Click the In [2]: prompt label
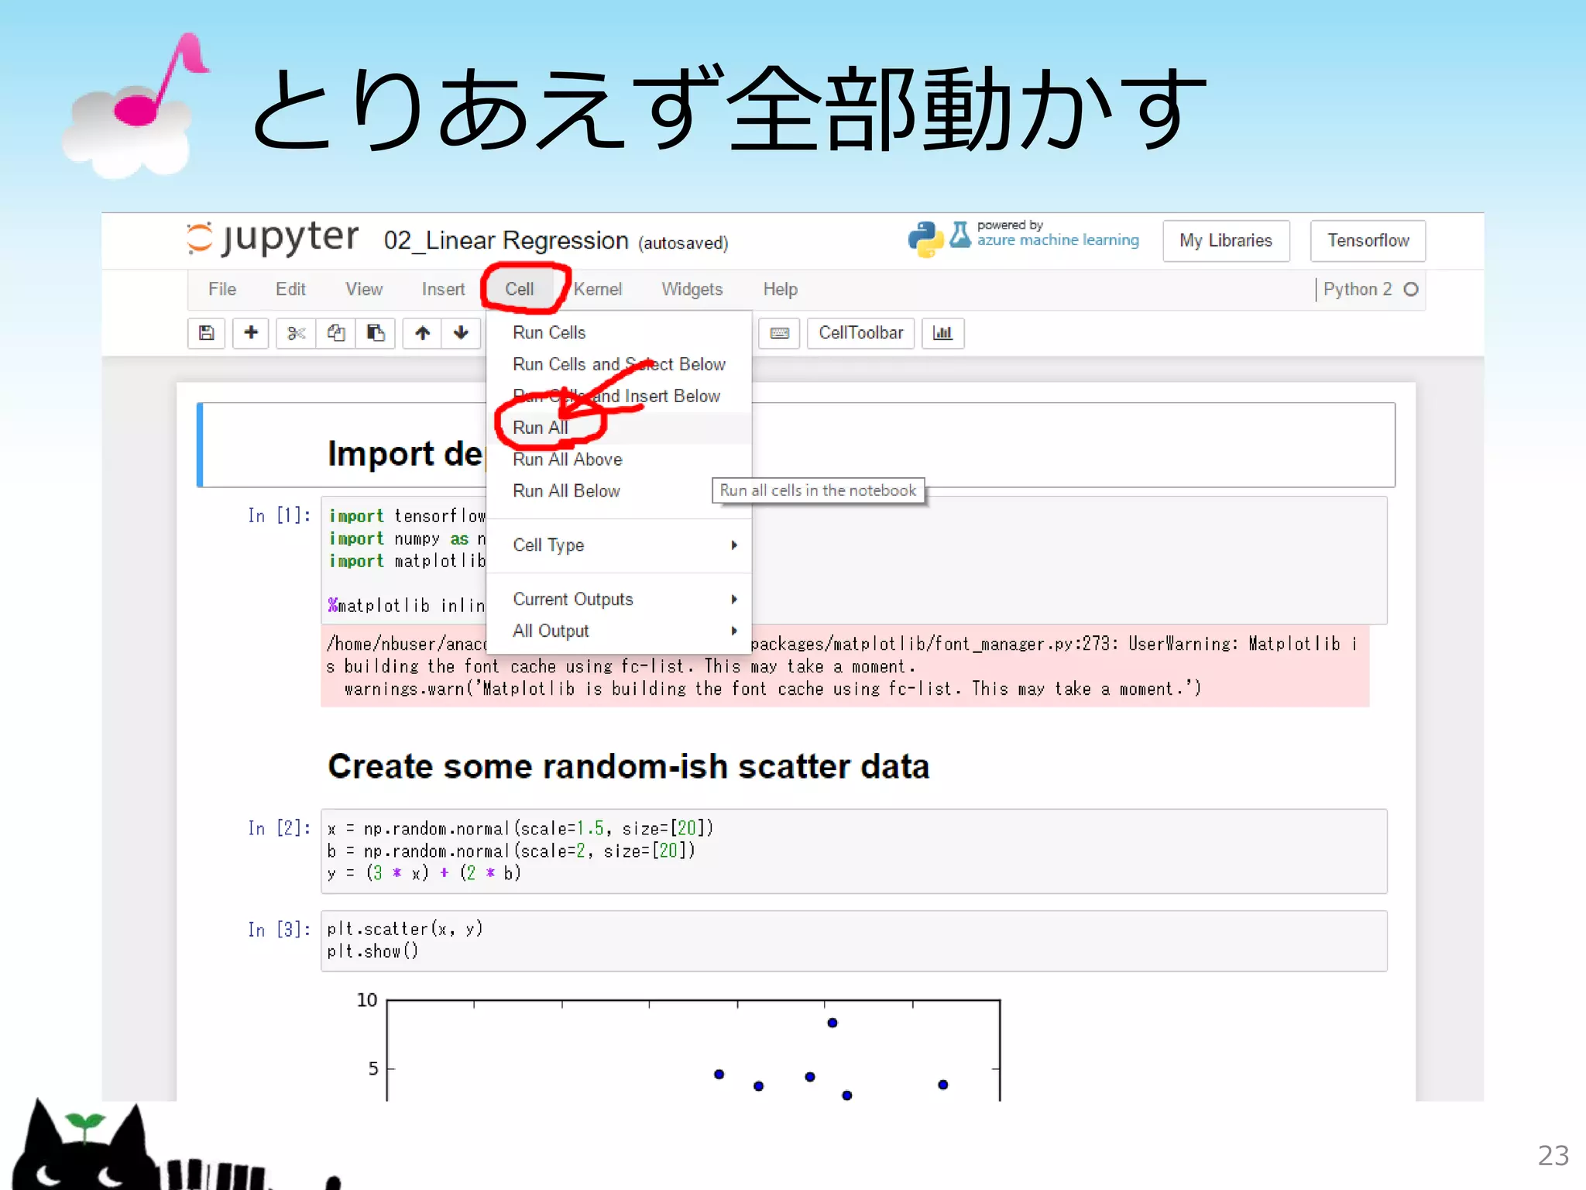1586x1190 pixels. (x=279, y=828)
